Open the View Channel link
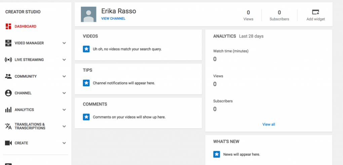The image size is (343, 165). click(113, 19)
